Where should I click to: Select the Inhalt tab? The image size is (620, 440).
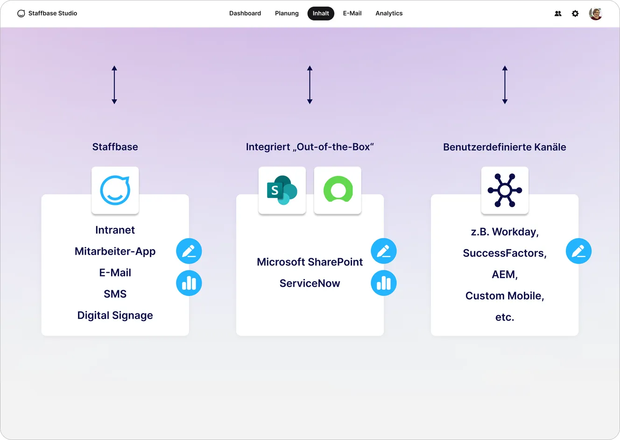point(321,14)
